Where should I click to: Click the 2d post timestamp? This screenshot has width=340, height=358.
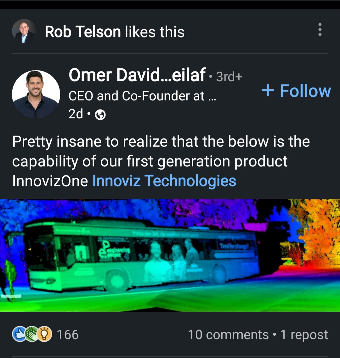[76, 114]
